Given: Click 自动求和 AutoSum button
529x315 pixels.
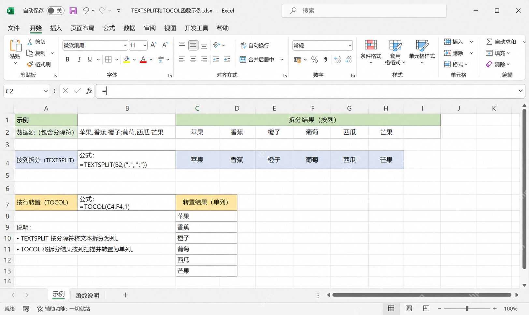Looking at the screenshot, I should pyautogui.click(x=501, y=42).
